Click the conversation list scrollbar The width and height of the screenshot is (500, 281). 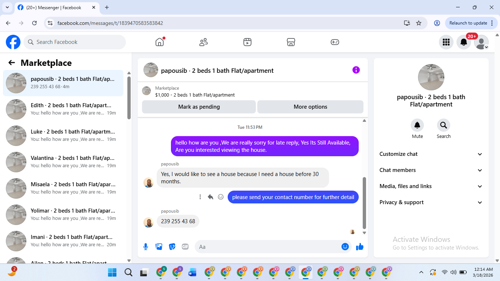click(x=129, y=97)
